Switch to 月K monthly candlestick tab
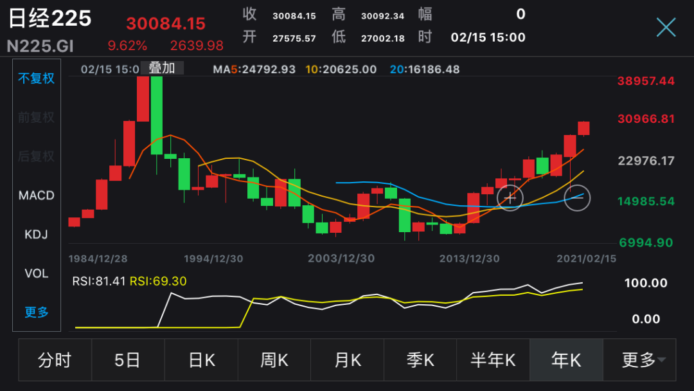 click(348, 360)
